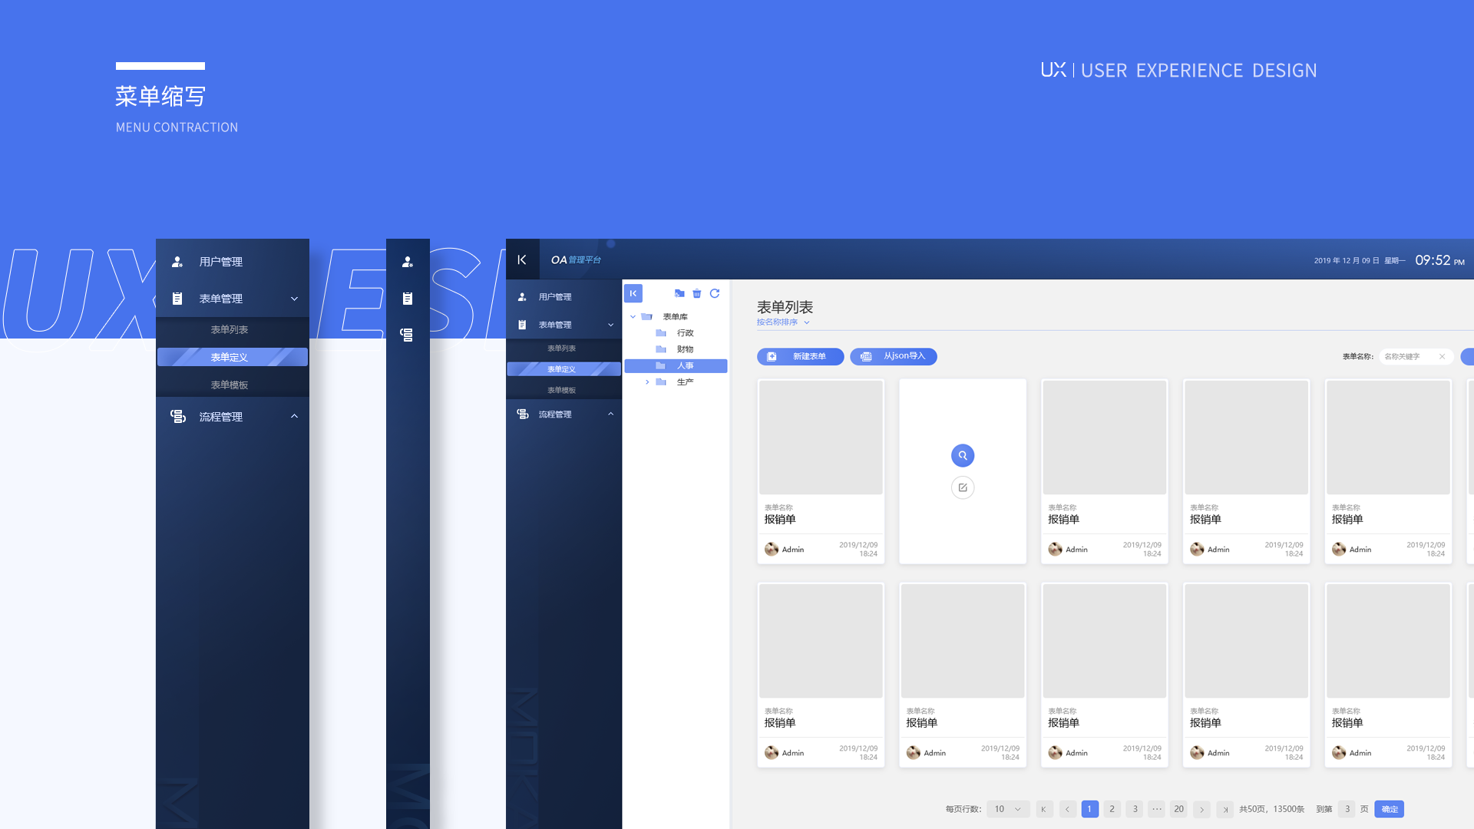Open 用户管理 in the application sidebar

click(555, 297)
